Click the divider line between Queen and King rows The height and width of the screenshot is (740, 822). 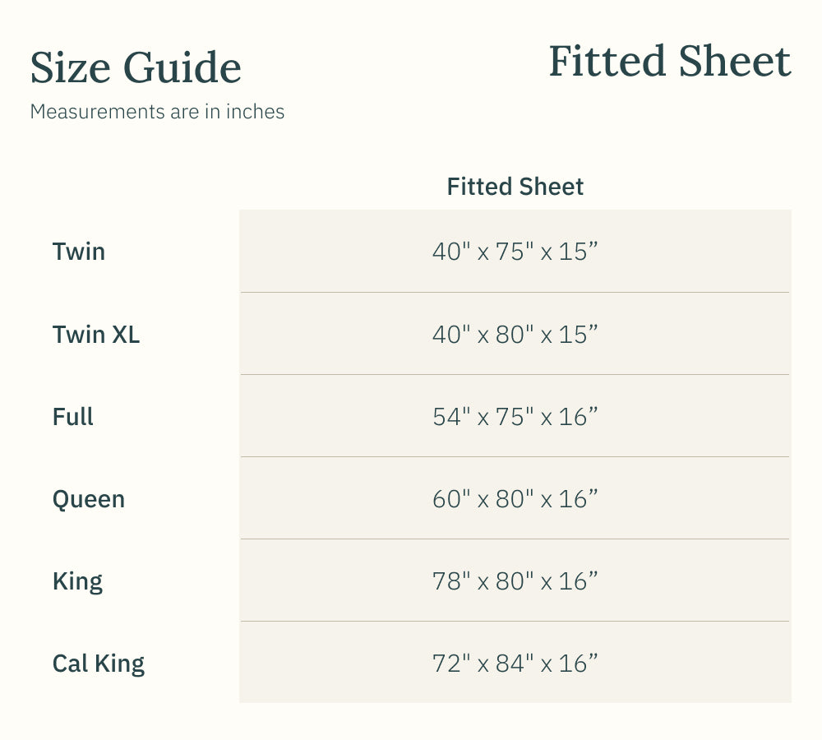tap(515, 539)
